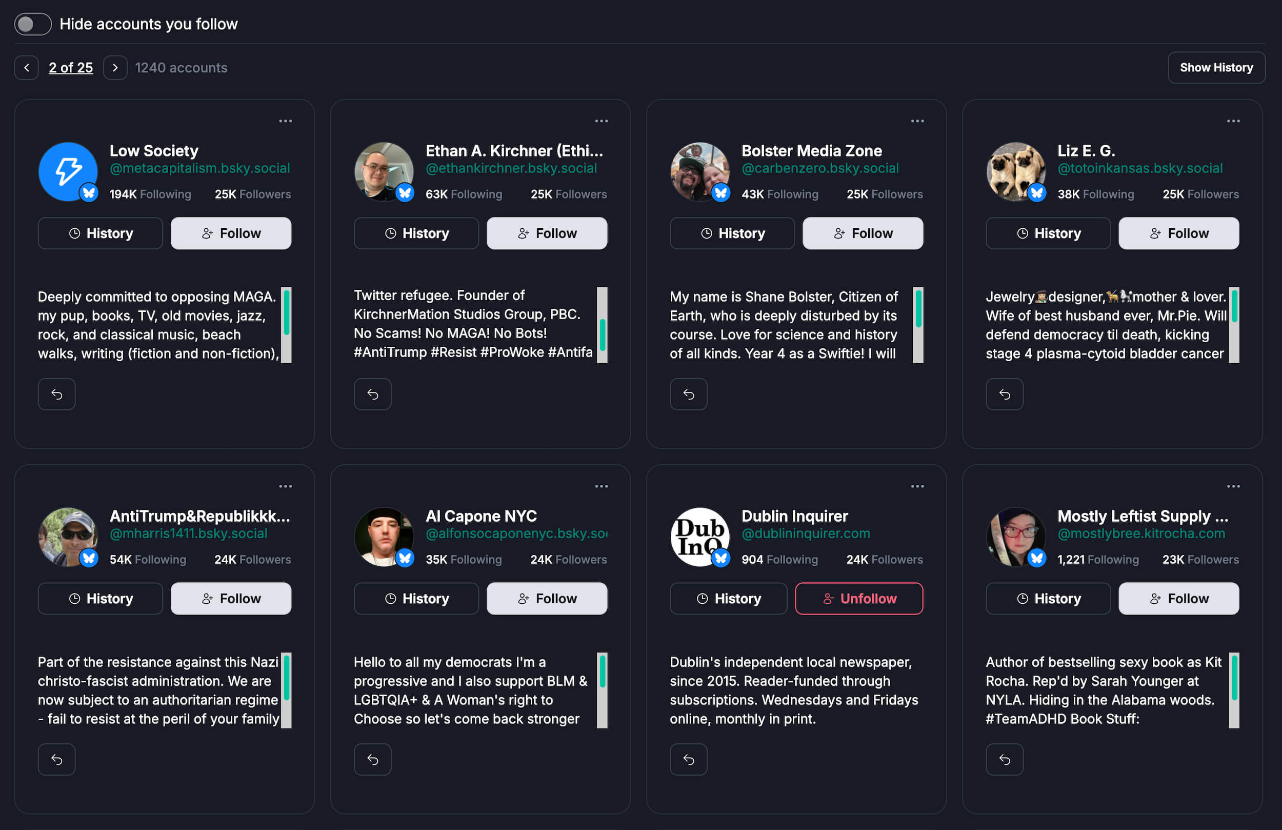Open History for Bolster Media Zone
The height and width of the screenshot is (830, 1282).
click(731, 233)
